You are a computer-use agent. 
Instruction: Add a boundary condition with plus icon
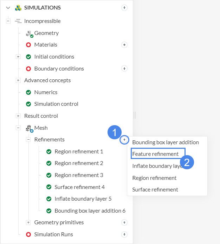[x=124, y=68]
